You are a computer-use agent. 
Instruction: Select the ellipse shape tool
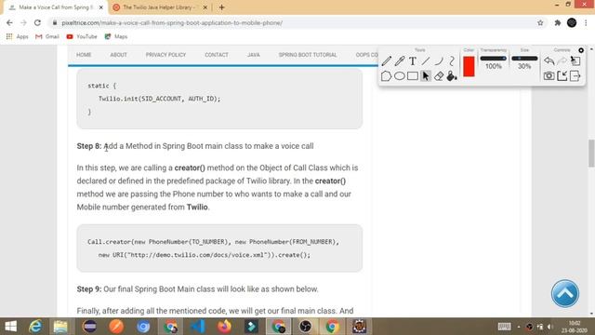click(x=400, y=76)
